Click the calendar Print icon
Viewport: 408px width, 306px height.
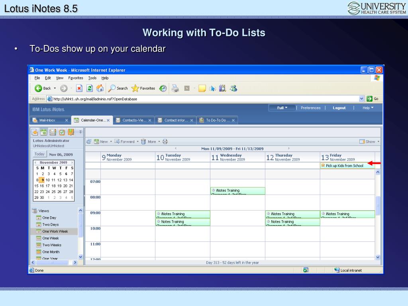click(x=165, y=141)
